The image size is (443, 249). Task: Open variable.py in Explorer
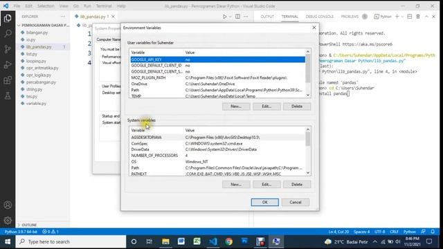coord(36,103)
